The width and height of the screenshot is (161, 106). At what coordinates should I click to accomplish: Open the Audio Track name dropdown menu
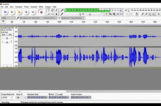[x=8, y=28]
